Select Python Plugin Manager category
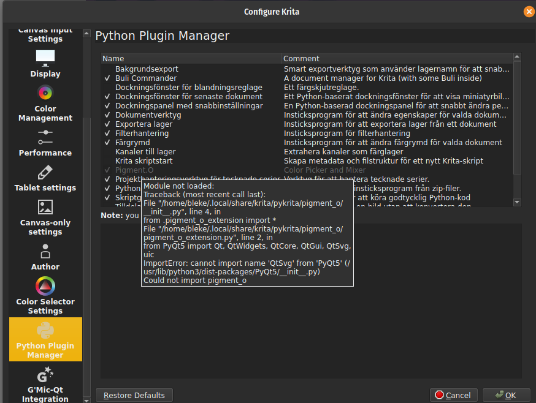The image size is (536, 403). 45,339
